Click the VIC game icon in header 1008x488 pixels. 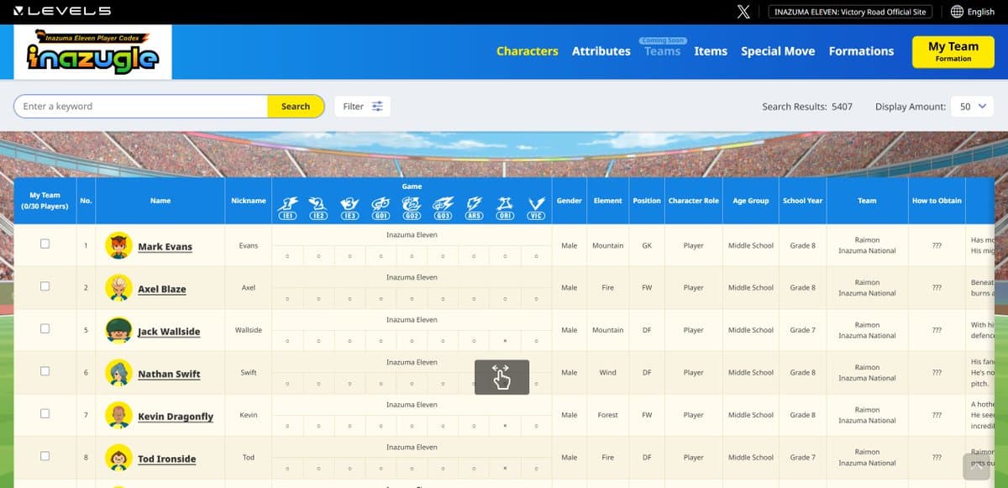(x=536, y=207)
